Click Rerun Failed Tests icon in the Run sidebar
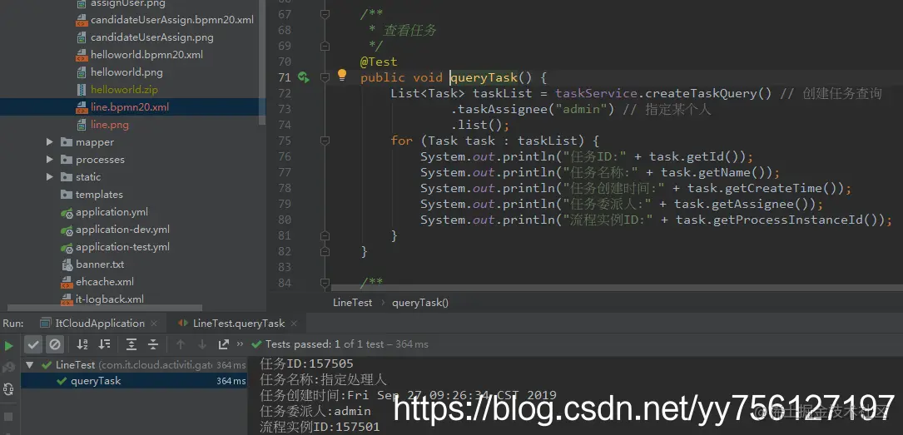Viewport: 903px width, 435px height. pyautogui.click(x=8, y=367)
